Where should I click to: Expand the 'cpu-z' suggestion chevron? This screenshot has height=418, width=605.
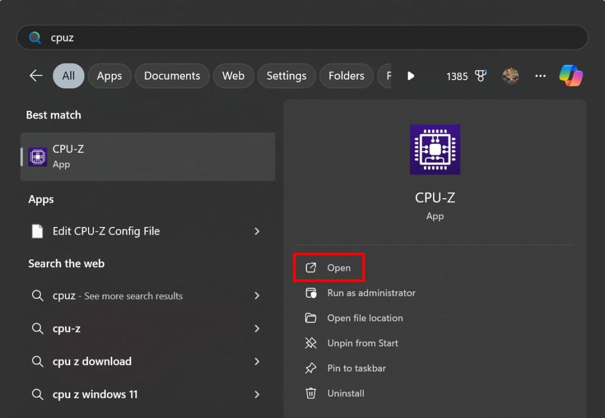pyautogui.click(x=257, y=328)
